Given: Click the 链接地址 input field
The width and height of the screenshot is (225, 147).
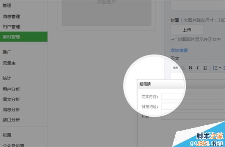Looking at the screenshot, I should [x=193, y=106].
